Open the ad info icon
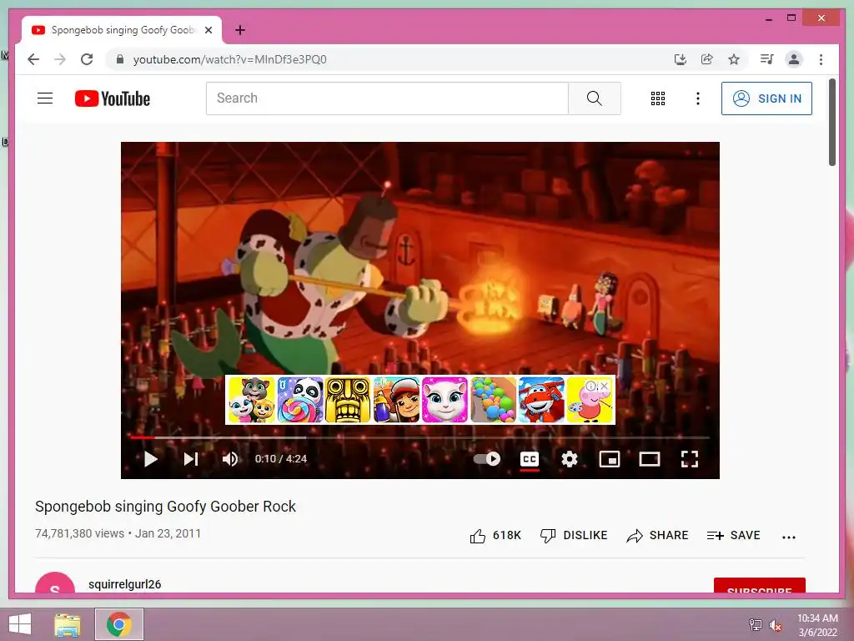The height and width of the screenshot is (641, 854). (x=591, y=386)
